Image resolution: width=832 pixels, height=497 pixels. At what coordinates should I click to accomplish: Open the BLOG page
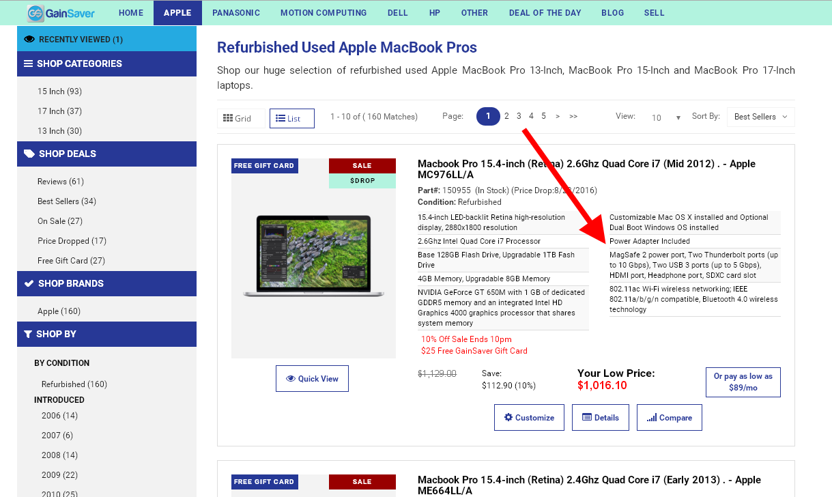pyautogui.click(x=613, y=13)
